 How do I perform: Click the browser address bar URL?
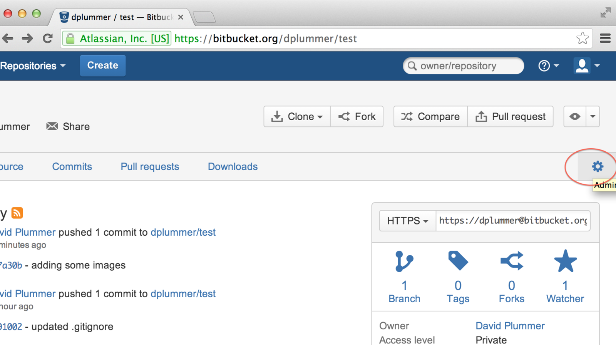(x=266, y=39)
